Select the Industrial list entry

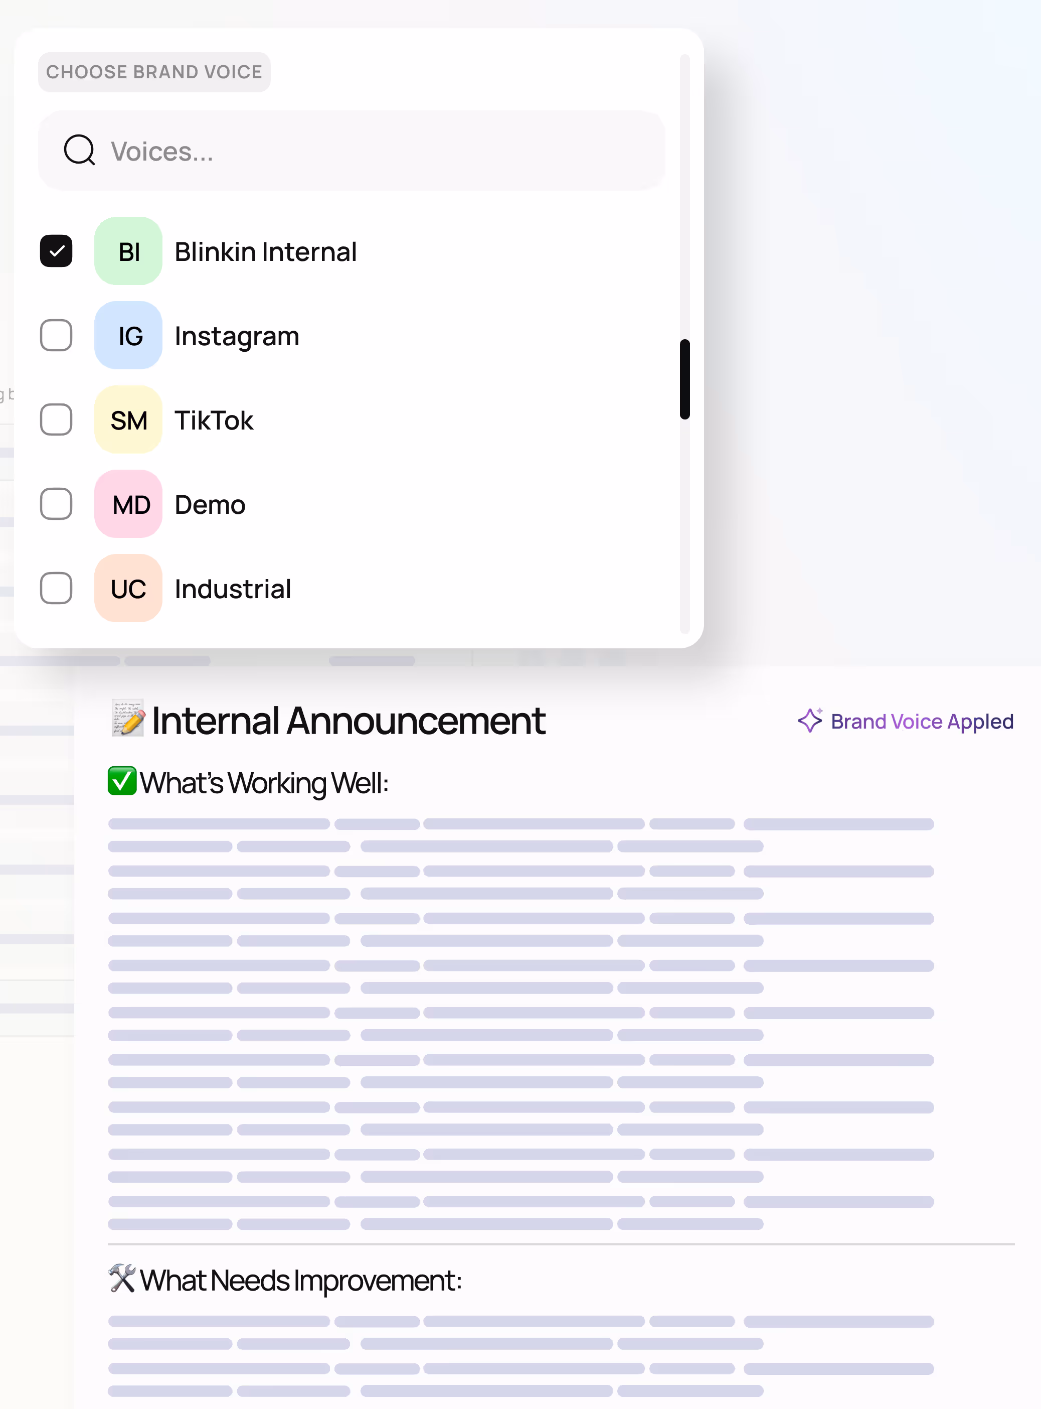pyautogui.click(x=233, y=589)
